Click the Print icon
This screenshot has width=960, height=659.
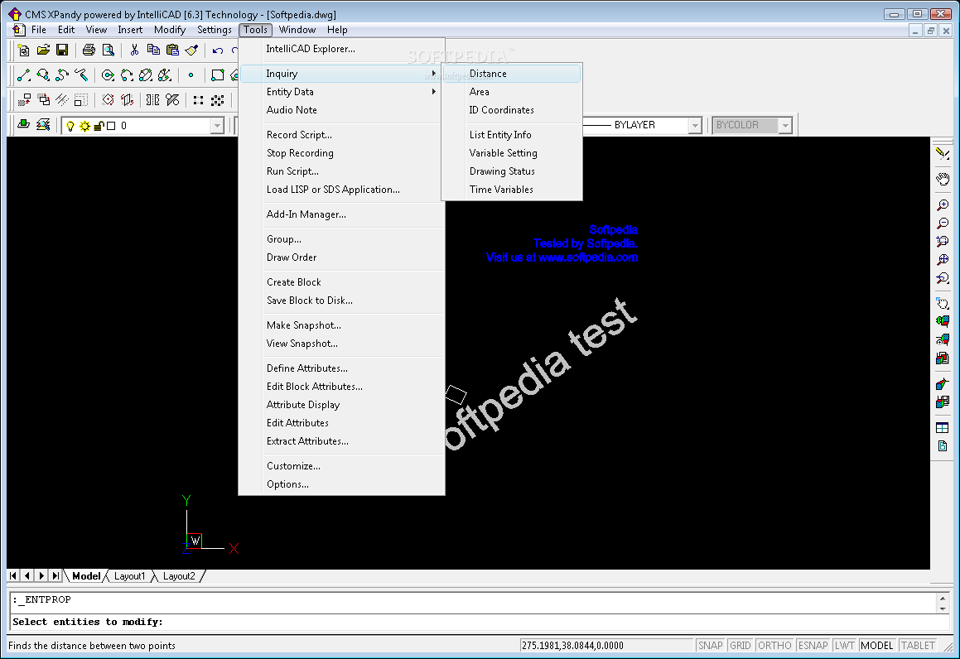coord(89,51)
